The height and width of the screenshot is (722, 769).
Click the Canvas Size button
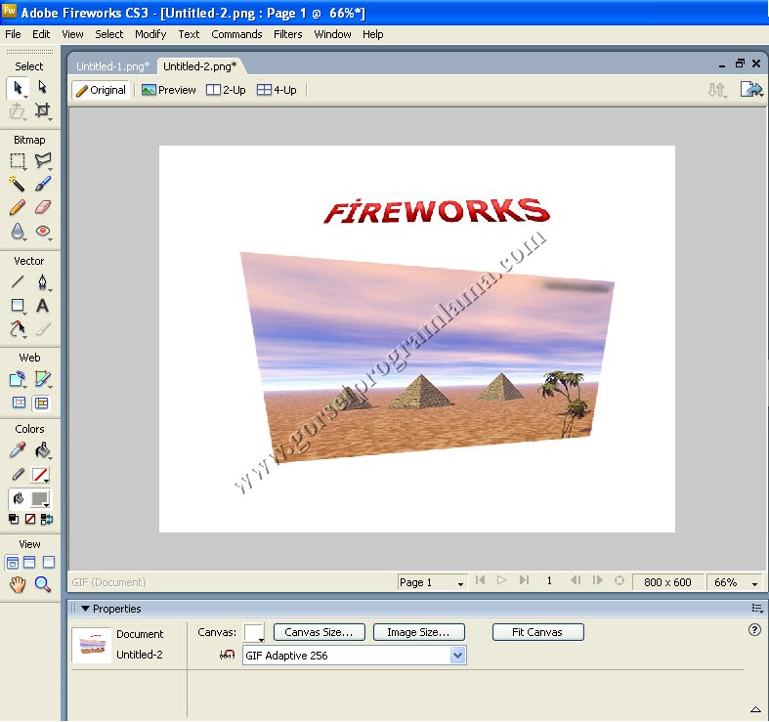(319, 632)
